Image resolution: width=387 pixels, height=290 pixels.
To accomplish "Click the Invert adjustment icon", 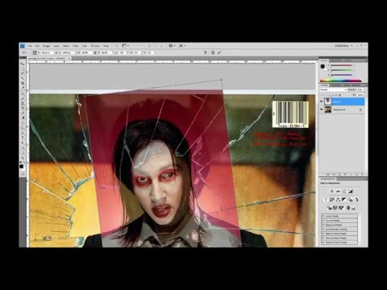I will tap(329, 208).
